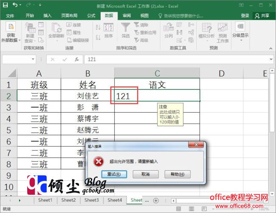Close the input error dialog
Image resolution: width=276 pixels, height=213 pixels.
196,144
